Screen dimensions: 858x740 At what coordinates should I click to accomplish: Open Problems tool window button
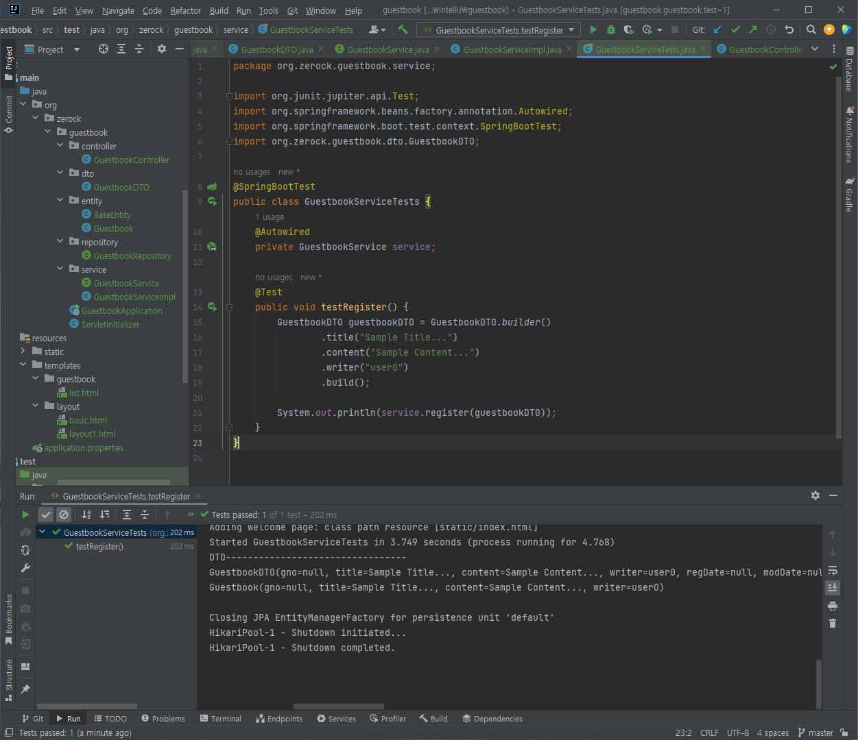pos(163,719)
